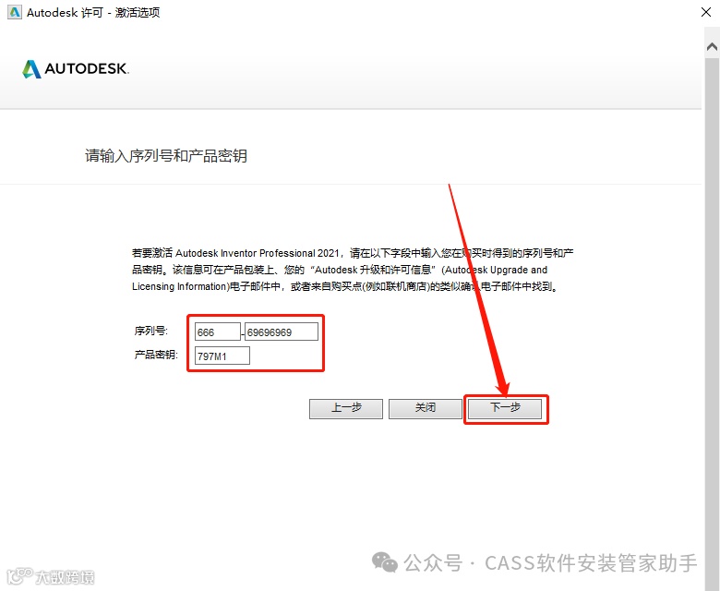Focus the serial number field 69696969
Screen dimensions: 720x591
pos(282,332)
